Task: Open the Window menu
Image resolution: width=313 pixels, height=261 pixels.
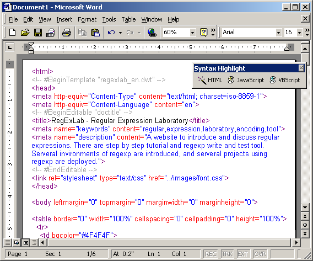Action: (x=152, y=19)
